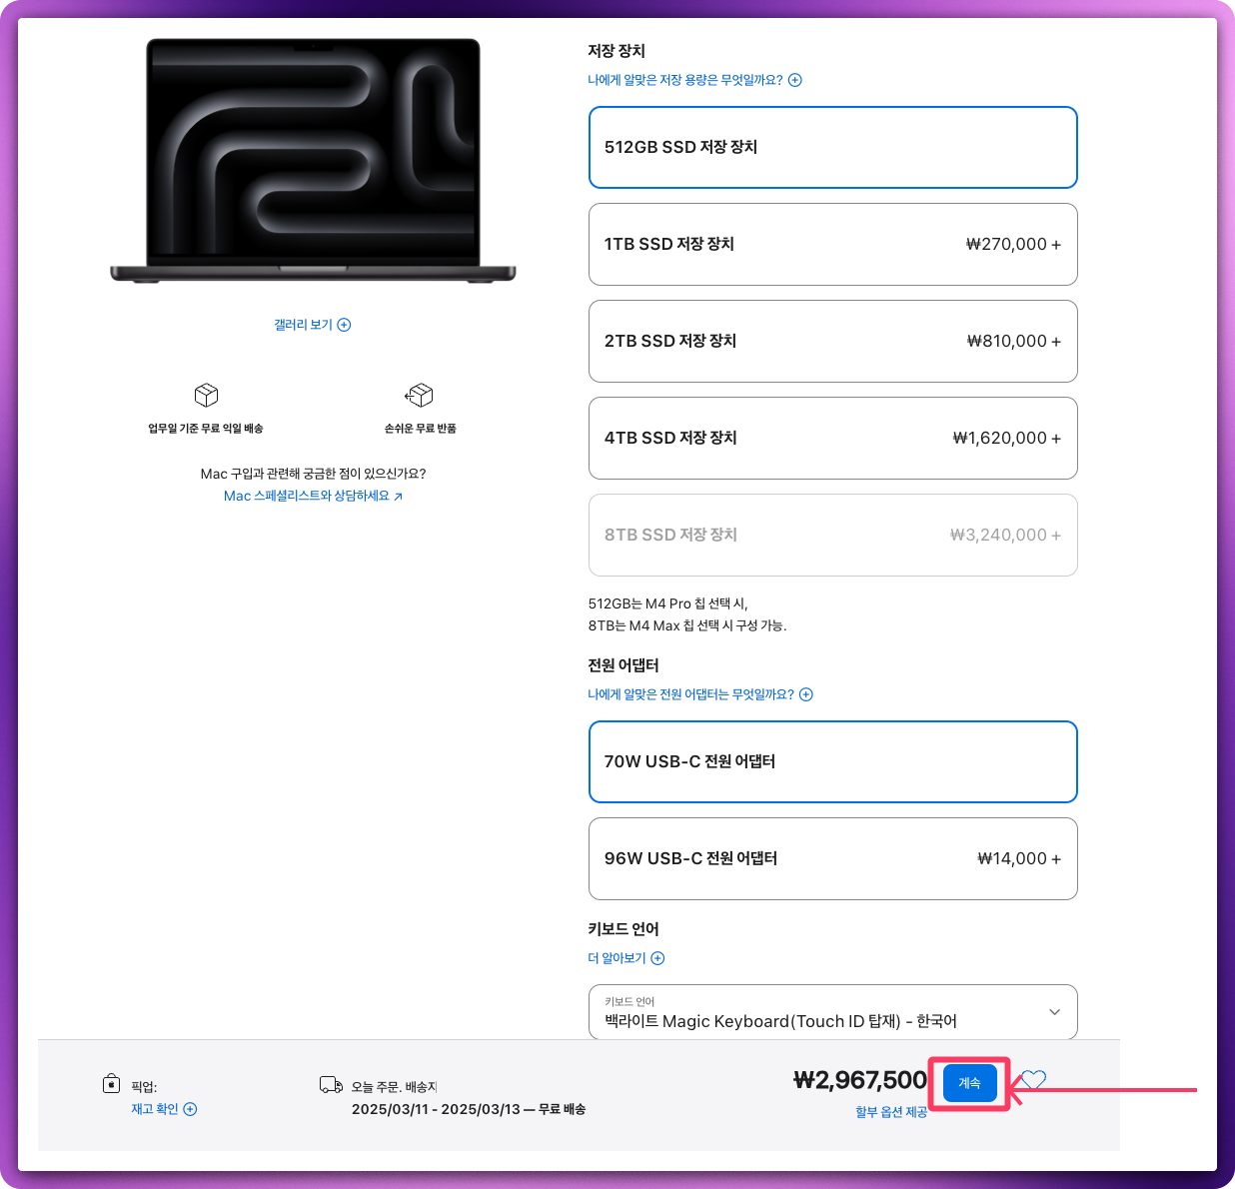The width and height of the screenshot is (1235, 1189).
Task: Open the 갤러리 보기 gallery link
Action: pyautogui.click(x=304, y=325)
